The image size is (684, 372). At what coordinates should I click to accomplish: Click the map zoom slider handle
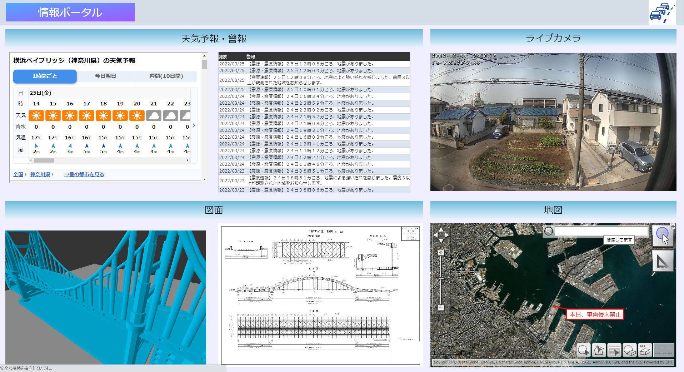pyautogui.click(x=441, y=278)
